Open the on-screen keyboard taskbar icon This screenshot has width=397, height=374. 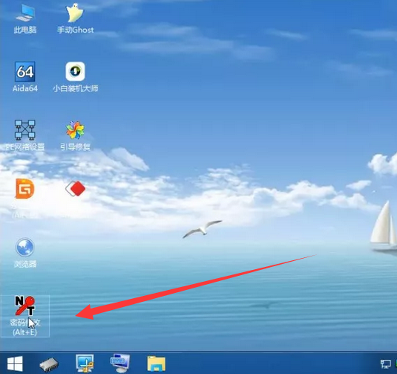click(x=120, y=364)
